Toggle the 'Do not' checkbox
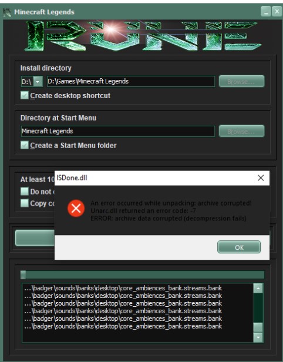Screen dimensions: 283x362 (x=25, y=191)
